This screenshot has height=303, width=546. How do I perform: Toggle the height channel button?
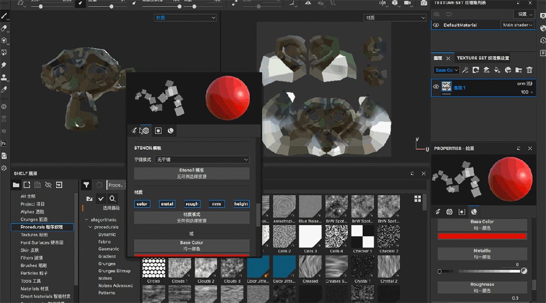241,204
